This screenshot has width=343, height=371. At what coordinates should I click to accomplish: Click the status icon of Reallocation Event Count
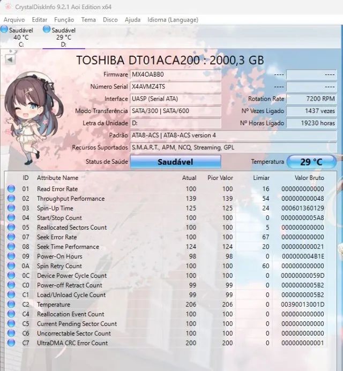[11, 314]
